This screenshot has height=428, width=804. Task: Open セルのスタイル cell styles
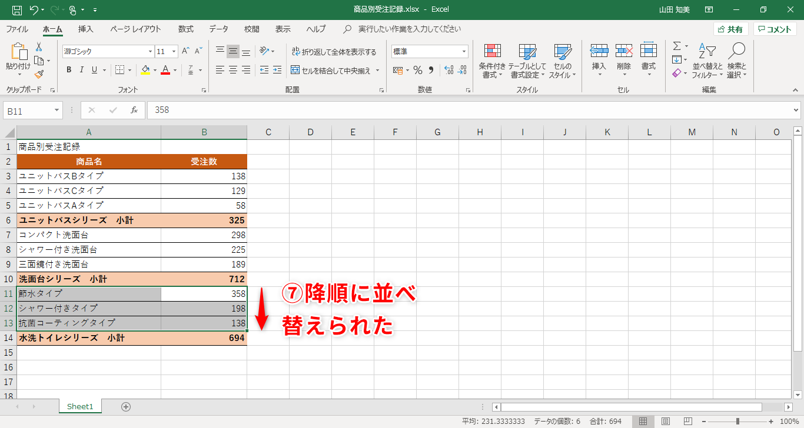click(563, 61)
